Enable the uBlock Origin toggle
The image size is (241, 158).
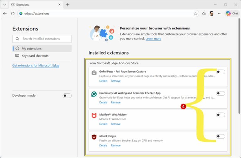(x=220, y=136)
